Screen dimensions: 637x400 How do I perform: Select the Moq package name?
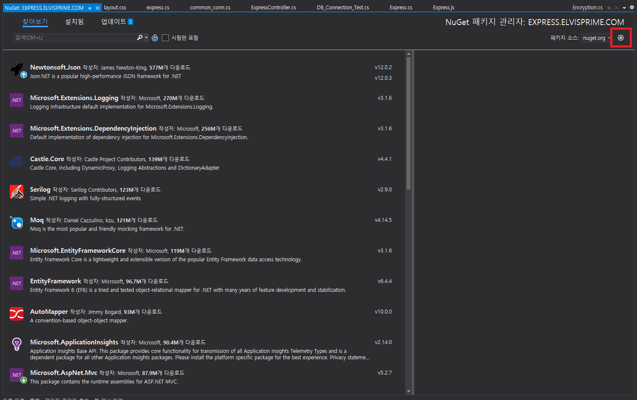tap(37, 220)
